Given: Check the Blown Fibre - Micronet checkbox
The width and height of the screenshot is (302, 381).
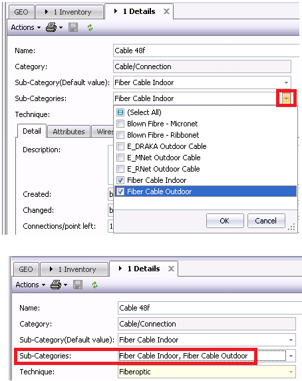Looking at the screenshot, I should (120, 124).
